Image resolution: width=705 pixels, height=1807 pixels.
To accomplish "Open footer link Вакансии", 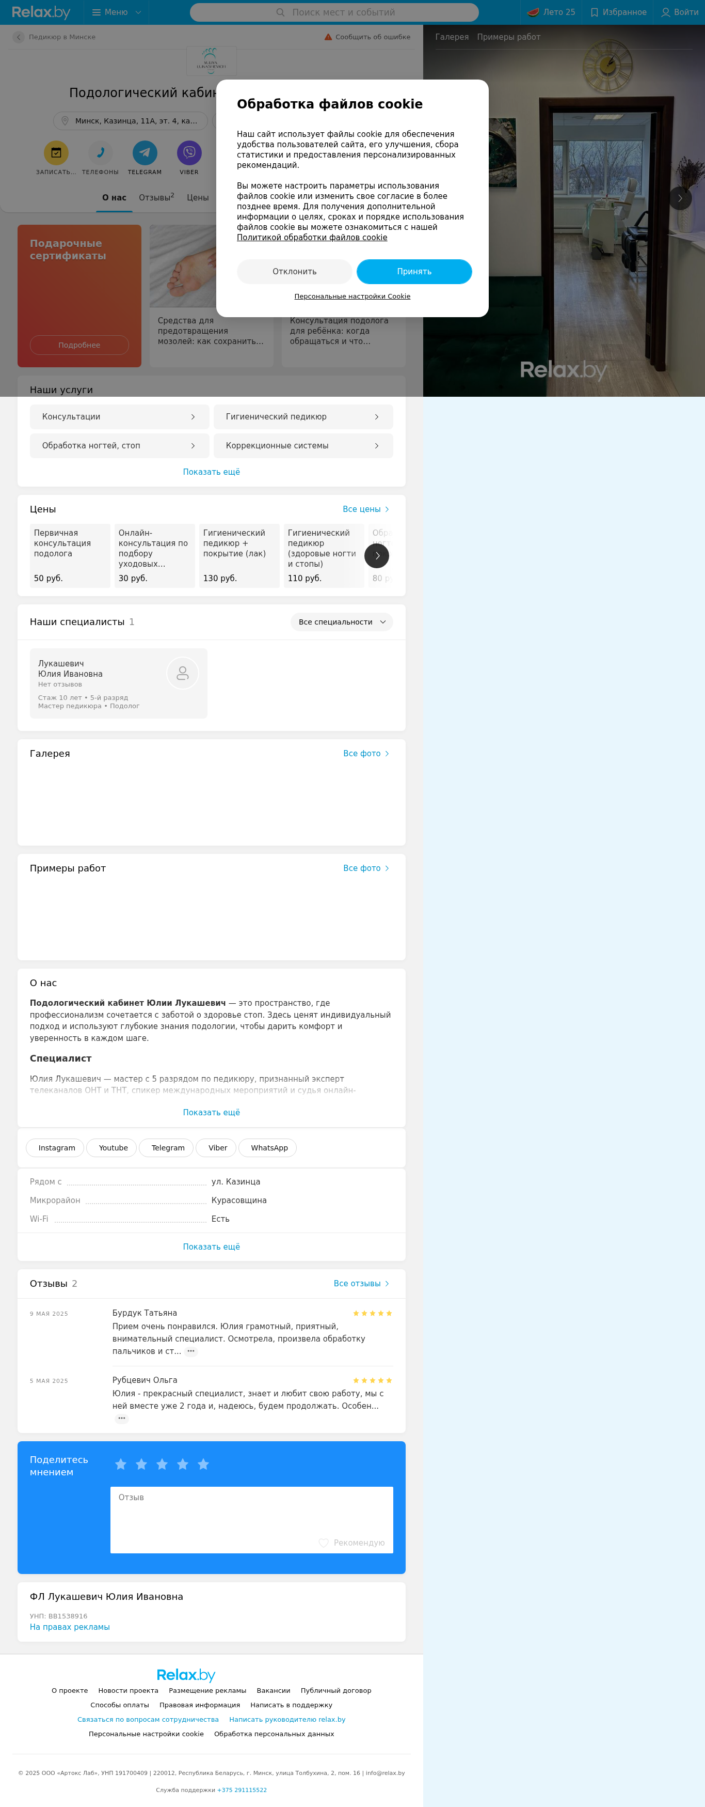I will point(274,1691).
